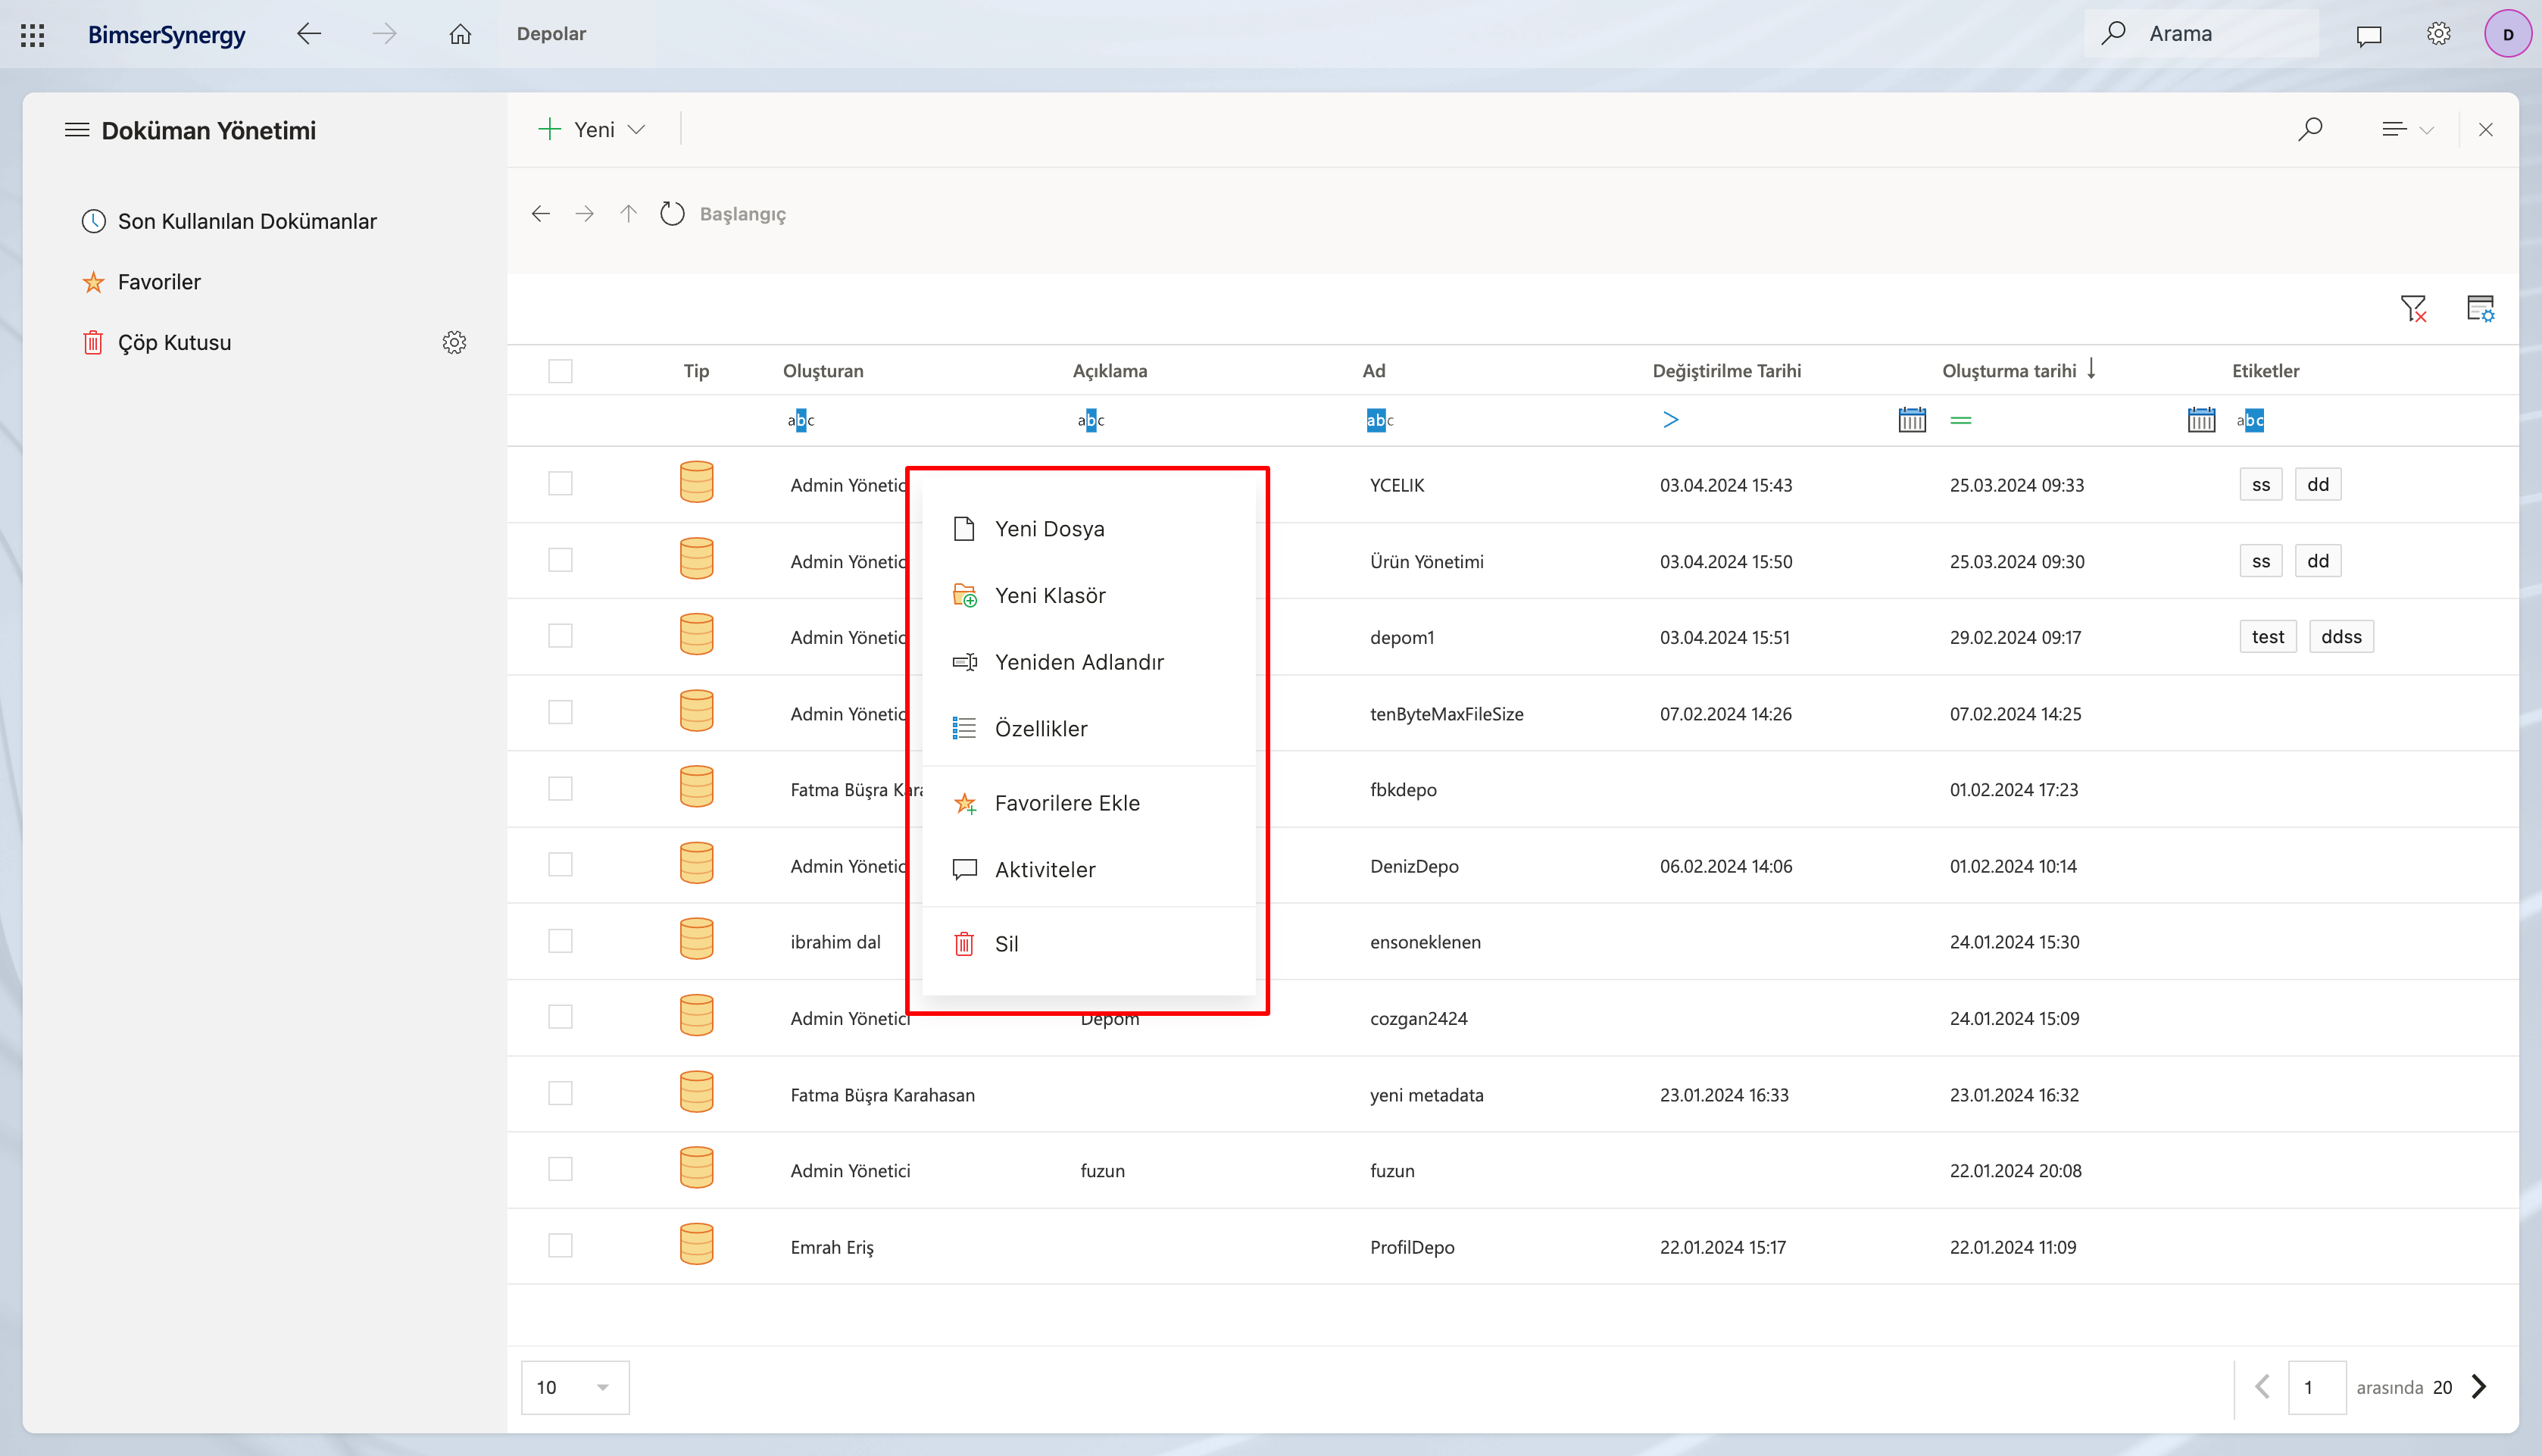
Task: Open the app launcher grid icon
Action: [x=33, y=35]
